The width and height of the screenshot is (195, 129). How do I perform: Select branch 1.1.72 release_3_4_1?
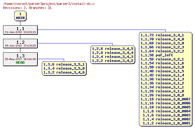162,35
